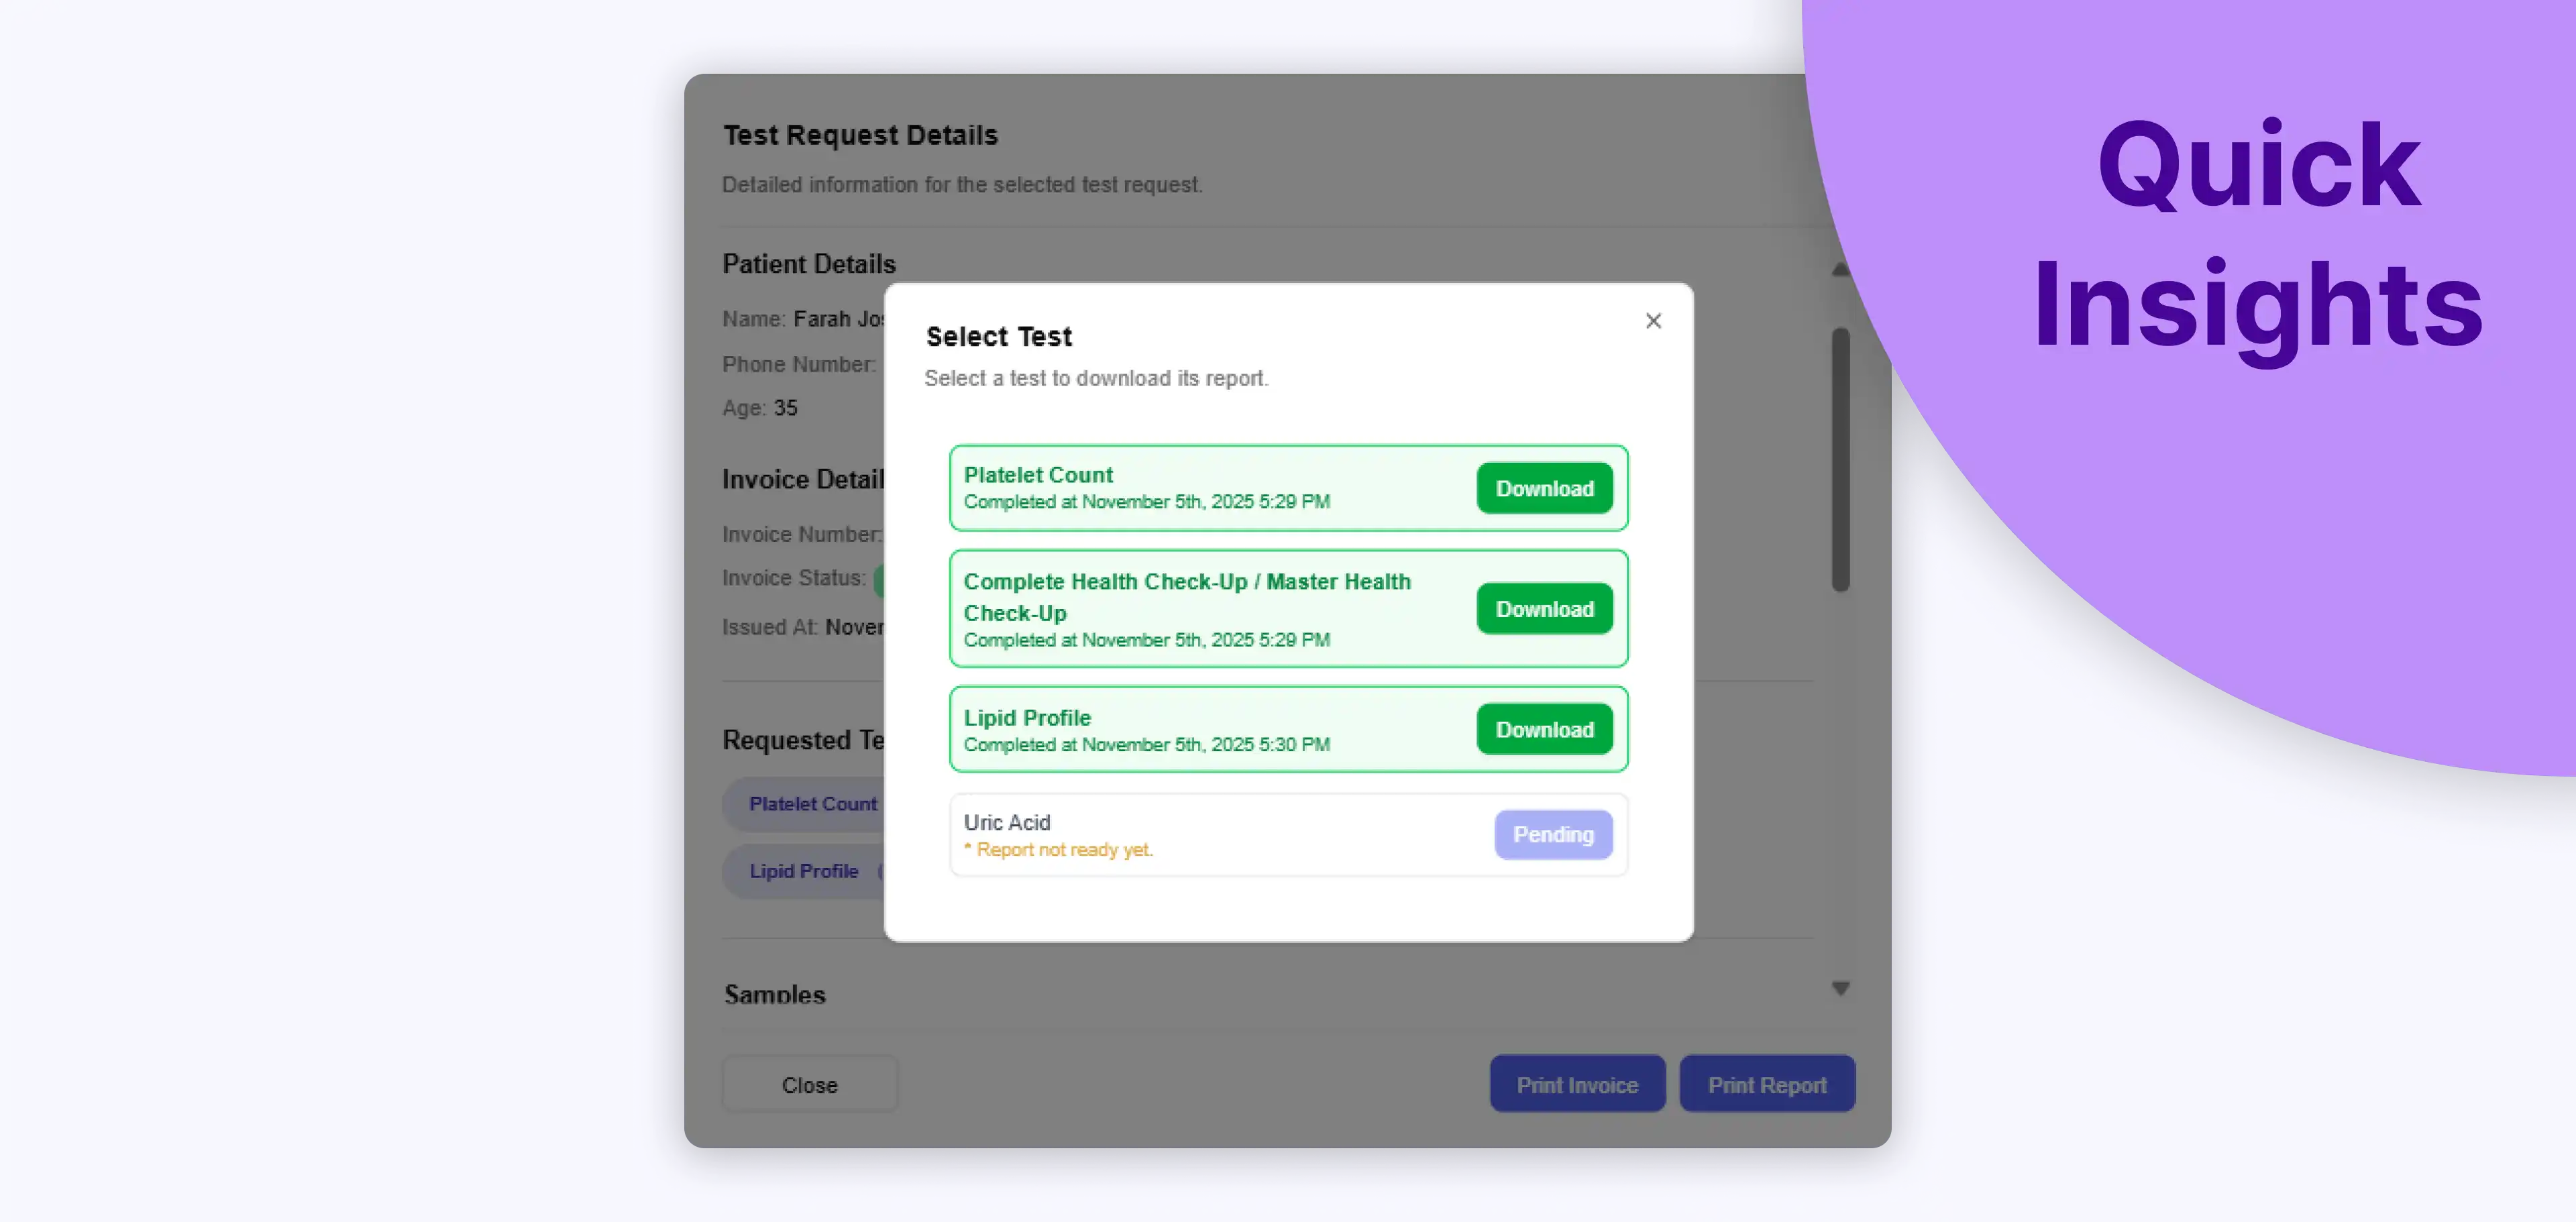The height and width of the screenshot is (1222, 2576).
Task: Download the Lipid Profile report
Action: click(x=1544, y=730)
